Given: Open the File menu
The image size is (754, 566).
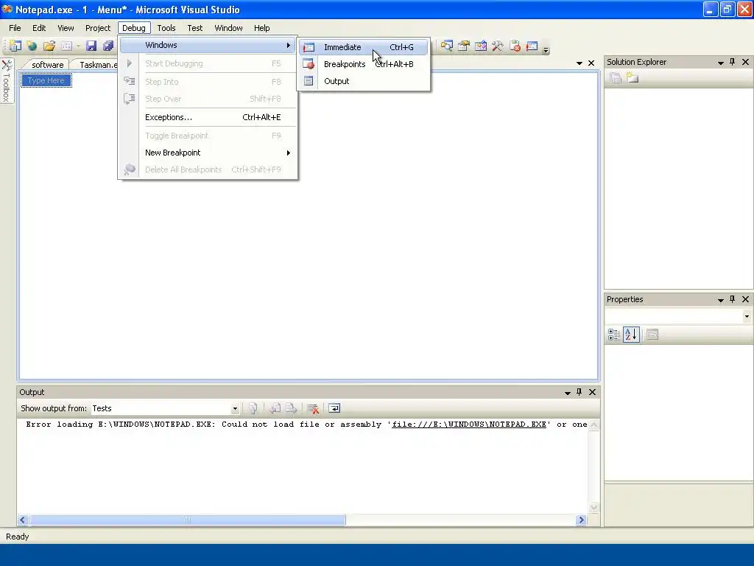Looking at the screenshot, I should coord(15,28).
